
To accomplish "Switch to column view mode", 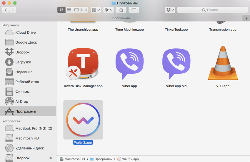I will (76, 10).
